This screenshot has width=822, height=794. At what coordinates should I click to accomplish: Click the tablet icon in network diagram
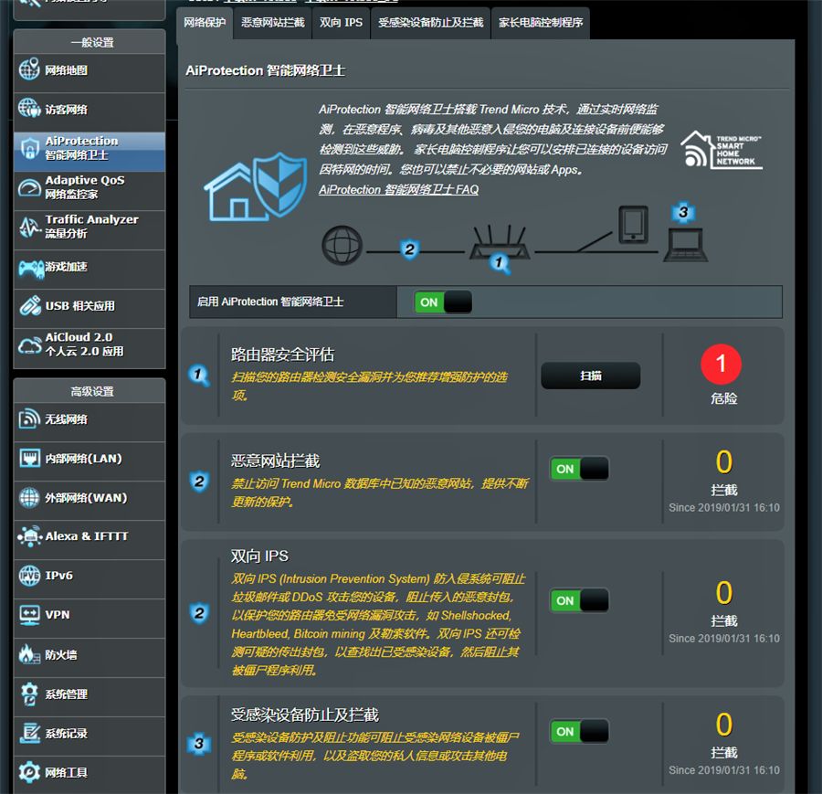[x=633, y=225]
